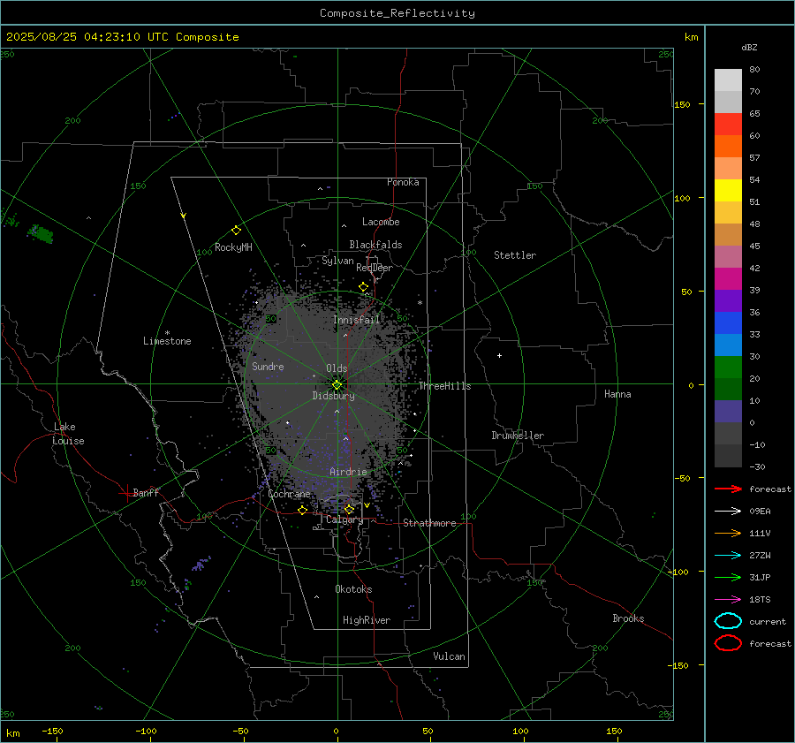Click the Innisfail city label
This screenshot has width=795, height=743.
click(x=356, y=320)
